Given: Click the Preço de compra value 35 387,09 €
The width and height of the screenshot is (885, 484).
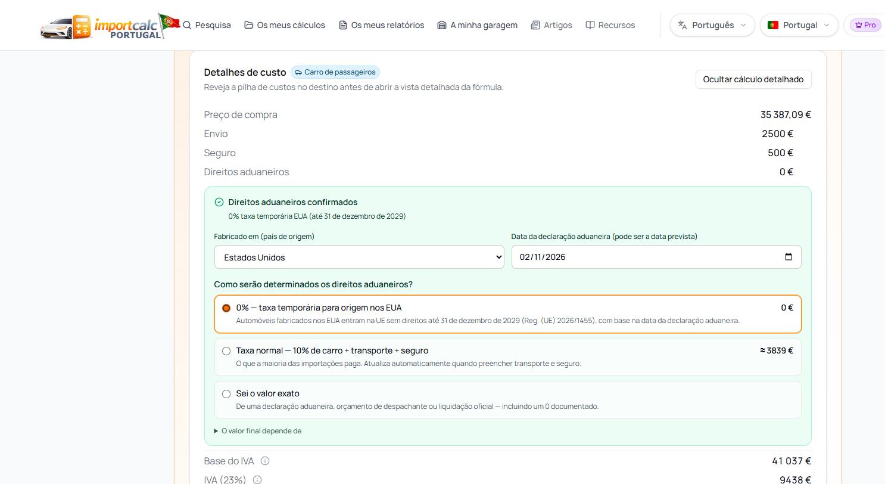Looking at the screenshot, I should point(786,114).
